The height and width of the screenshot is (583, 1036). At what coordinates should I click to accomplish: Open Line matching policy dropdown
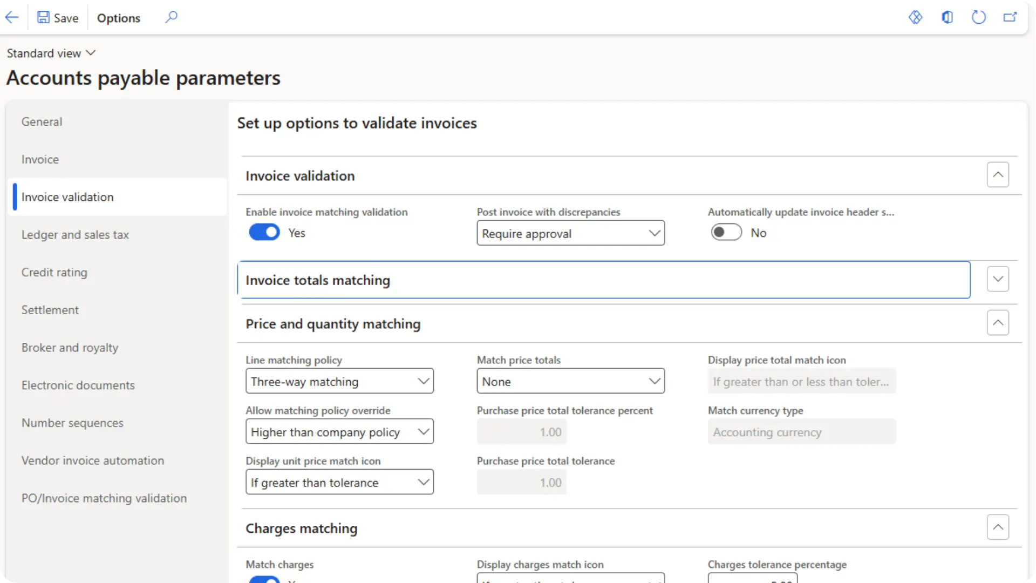pyautogui.click(x=339, y=381)
